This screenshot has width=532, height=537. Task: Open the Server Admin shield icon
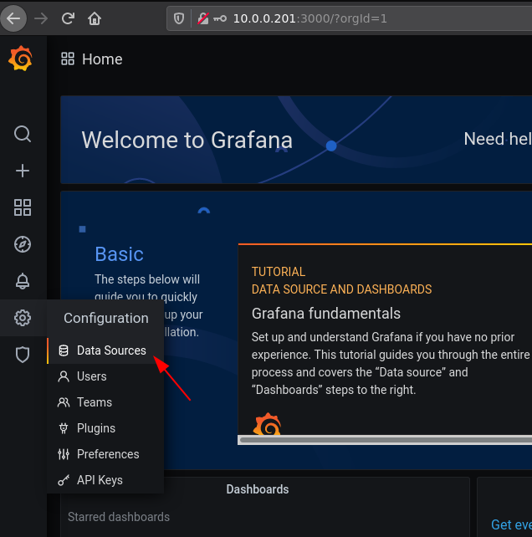click(x=23, y=355)
